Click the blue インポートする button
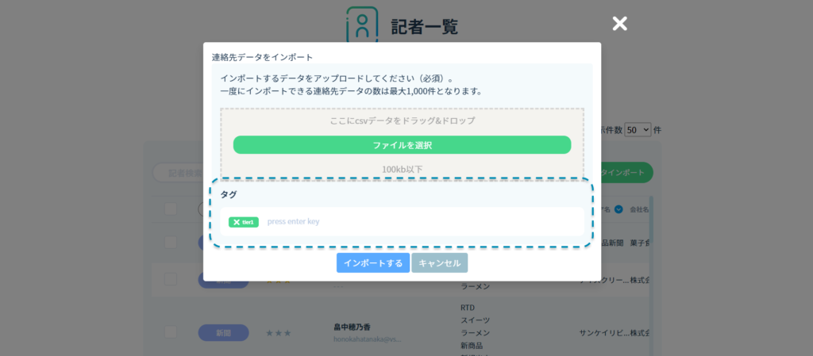Image resolution: width=813 pixels, height=356 pixels. pos(372,263)
